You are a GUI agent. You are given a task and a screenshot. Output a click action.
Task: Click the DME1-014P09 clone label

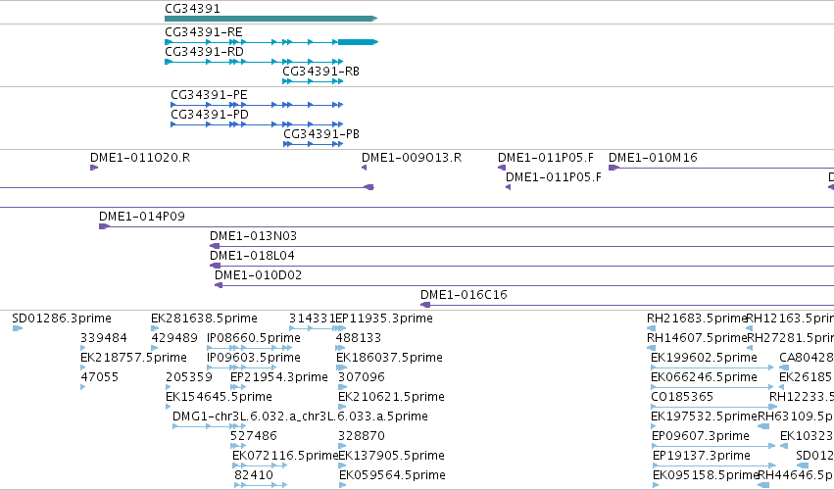pos(142,217)
